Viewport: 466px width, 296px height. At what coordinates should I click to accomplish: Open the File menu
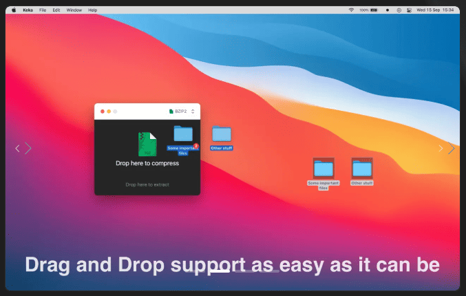click(x=43, y=10)
